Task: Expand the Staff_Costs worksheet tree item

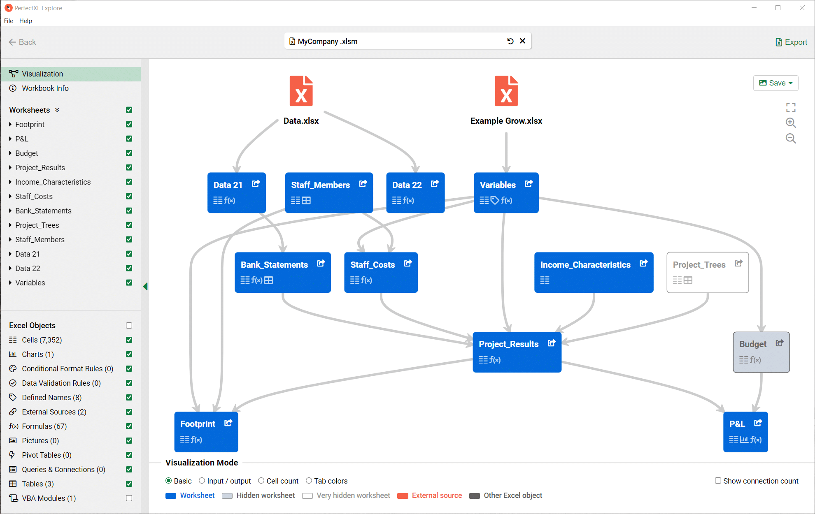Action: (10, 196)
